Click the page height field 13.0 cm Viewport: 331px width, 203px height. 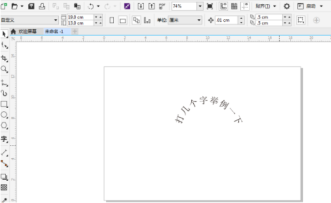80,23
